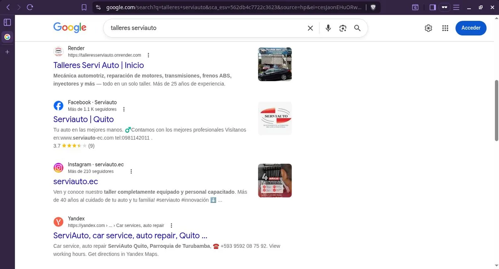Screen dimensions: 499x269
Task: Open the Leo AI icon in toolbar
Action: (415, 7)
